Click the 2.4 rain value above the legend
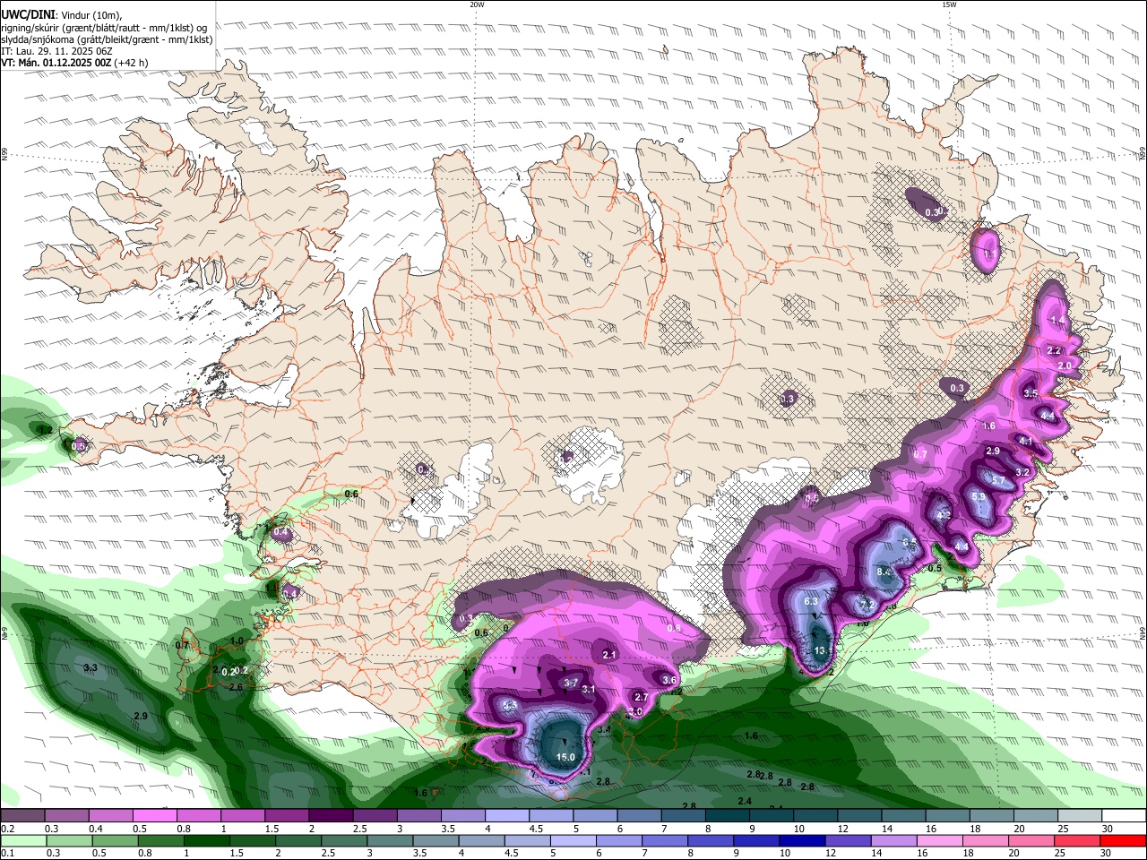 [745, 801]
